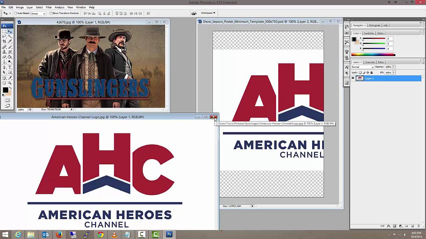Select the Dodge tool
Image resolution: width=426 pixels, height=239 pixels.
(x=10, y=61)
